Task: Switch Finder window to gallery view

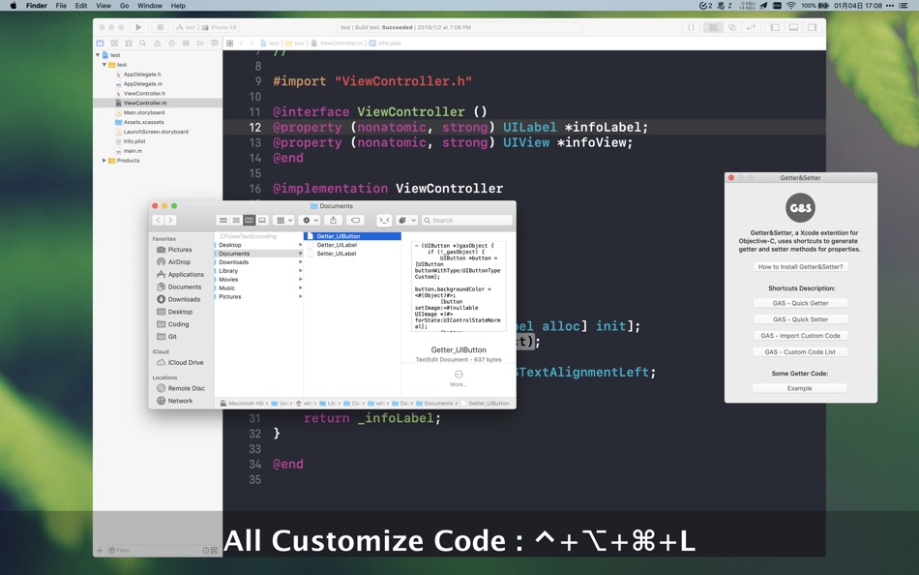Action: click(262, 220)
